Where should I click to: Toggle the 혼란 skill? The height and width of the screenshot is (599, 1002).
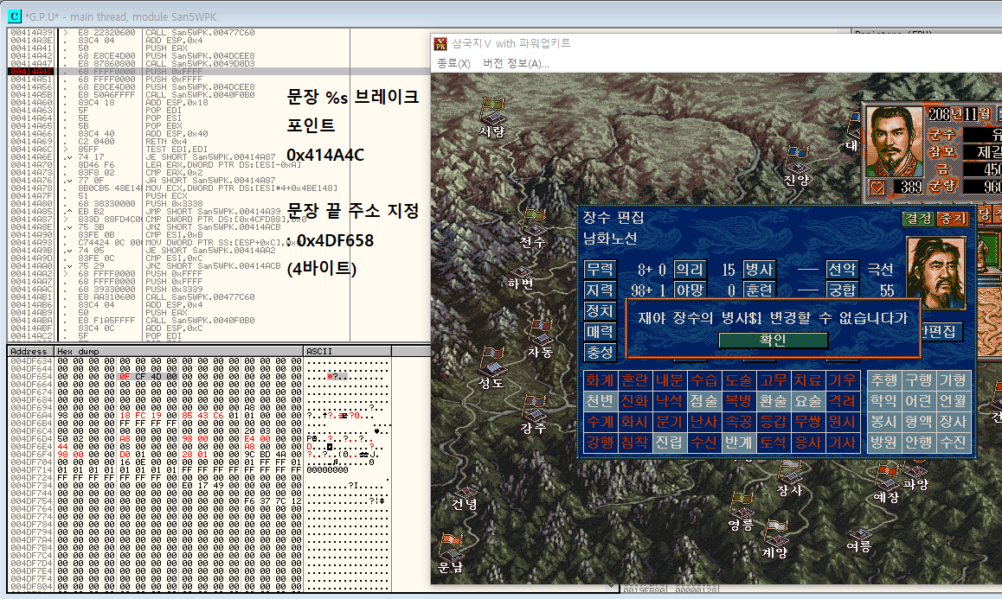pyautogui.click(x=634, y=380)
